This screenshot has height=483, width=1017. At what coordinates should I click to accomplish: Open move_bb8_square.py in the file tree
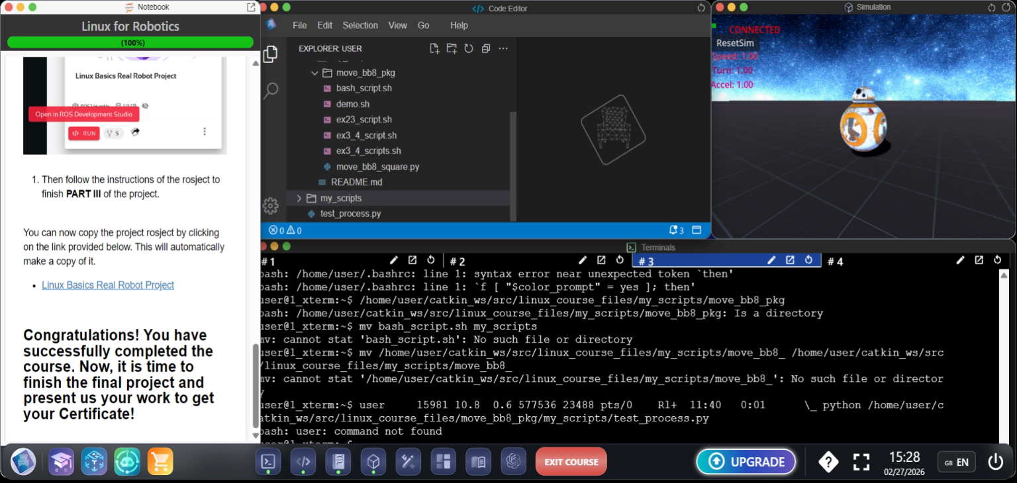pos(377,167)
